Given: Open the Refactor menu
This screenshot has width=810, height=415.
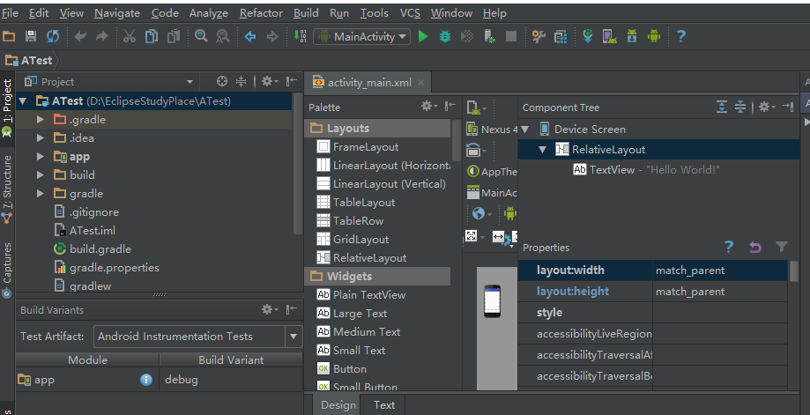Looking at the screenshot, I should point(261,13).
